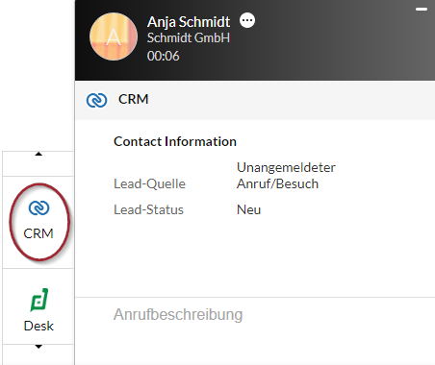Select the Unangemeldeter Anruf/Besuch value
Image resolution: width=435 pixels, height=365 pixels.
click(286, 176)
